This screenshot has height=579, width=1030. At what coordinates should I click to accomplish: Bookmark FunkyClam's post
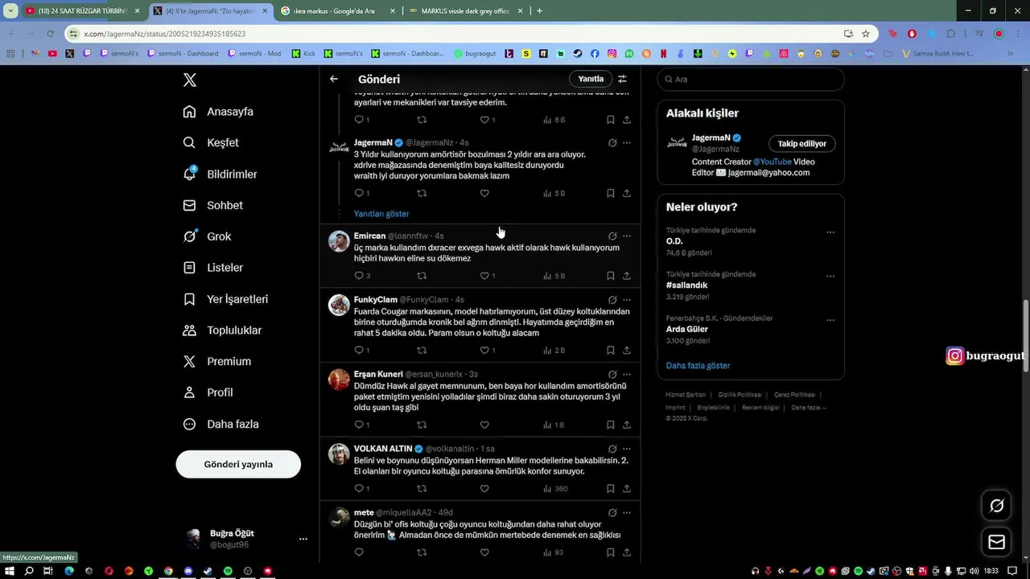point(611,351)
